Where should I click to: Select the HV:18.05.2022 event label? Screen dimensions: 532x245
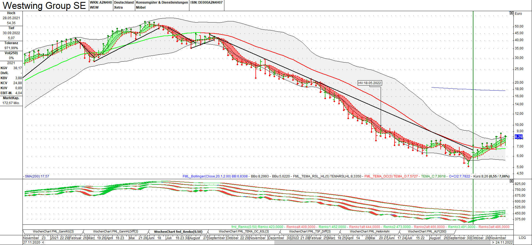(x=370, y=83)
